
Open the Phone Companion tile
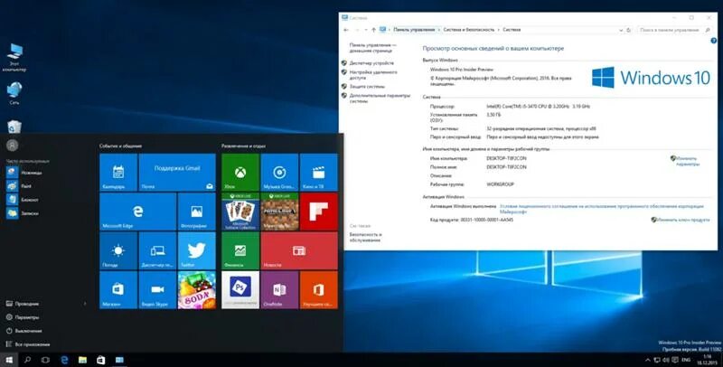coord(157,250)
